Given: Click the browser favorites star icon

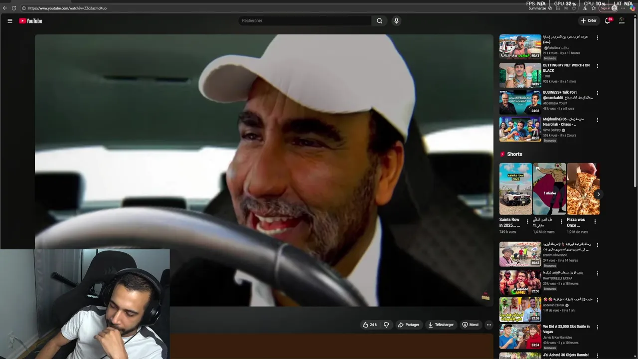Looking at the screenshot, I should pos(574,8).
